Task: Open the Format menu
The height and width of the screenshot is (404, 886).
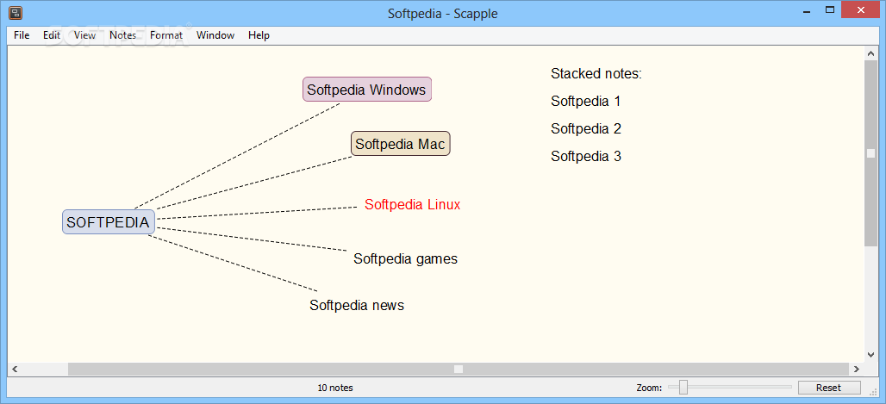Action: tap(166, 35)
